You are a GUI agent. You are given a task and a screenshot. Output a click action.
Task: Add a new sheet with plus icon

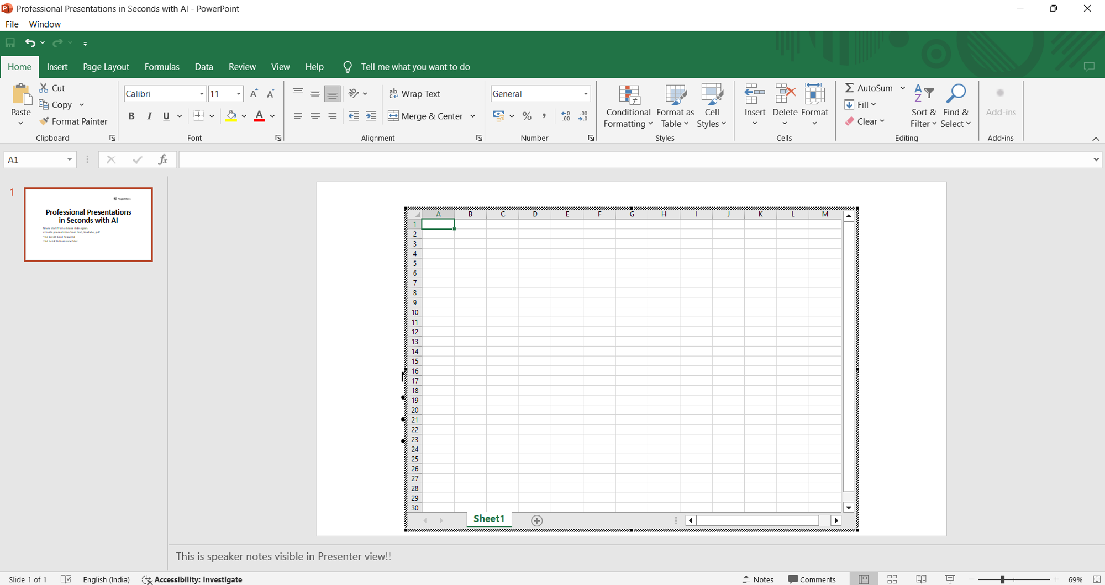click(x=536, y=520)
